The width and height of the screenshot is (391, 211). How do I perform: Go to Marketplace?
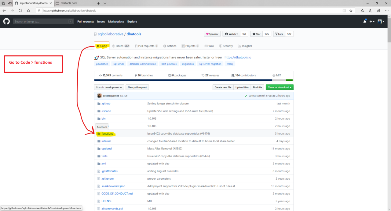(x=116, y=22)
